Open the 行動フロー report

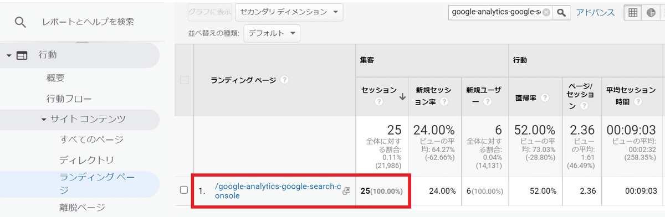69,99
